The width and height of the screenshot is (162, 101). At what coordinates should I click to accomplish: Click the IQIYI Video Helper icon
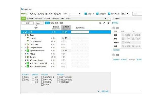[28, 50]
